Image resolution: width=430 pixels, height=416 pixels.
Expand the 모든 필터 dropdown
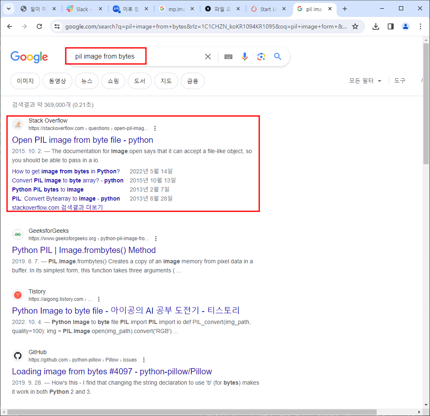click(x=365, y=81)
